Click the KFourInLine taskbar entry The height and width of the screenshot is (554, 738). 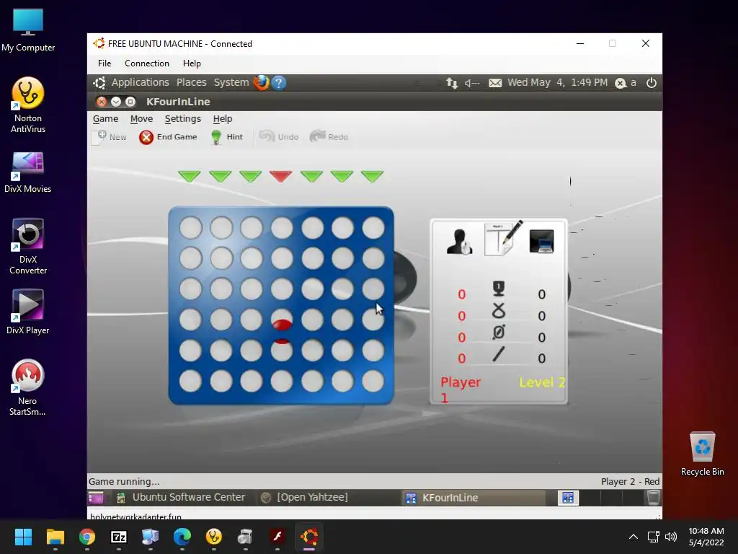pyautogui.click(x=474, y=498)
